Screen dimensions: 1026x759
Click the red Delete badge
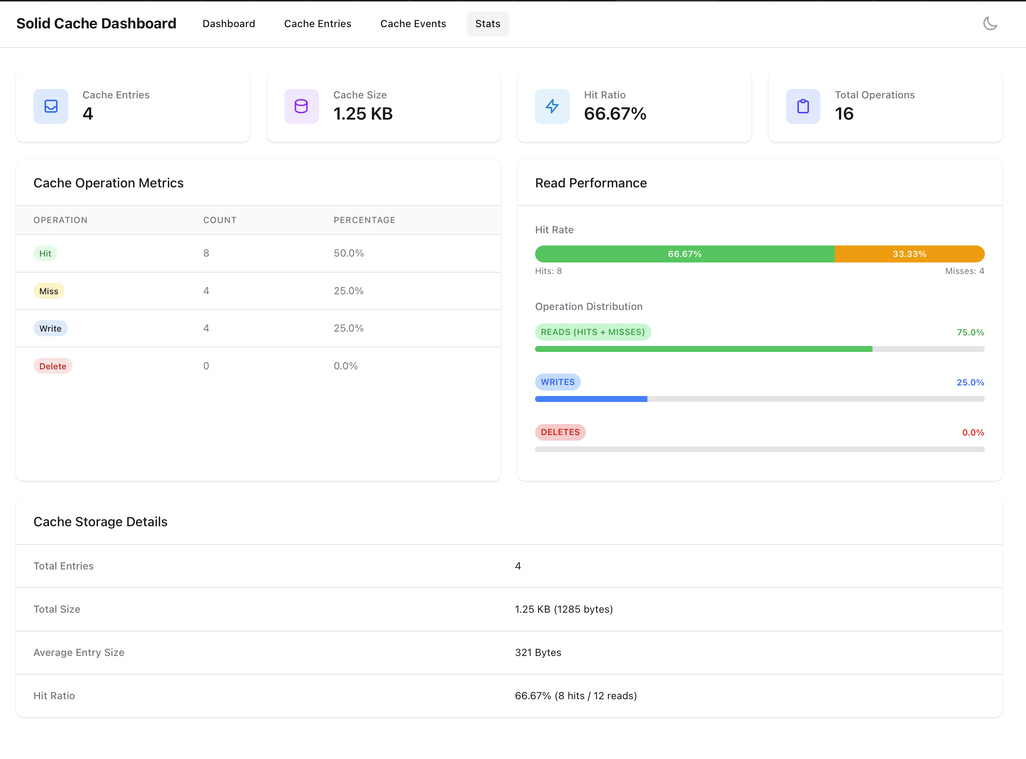(x=53, y=366)
